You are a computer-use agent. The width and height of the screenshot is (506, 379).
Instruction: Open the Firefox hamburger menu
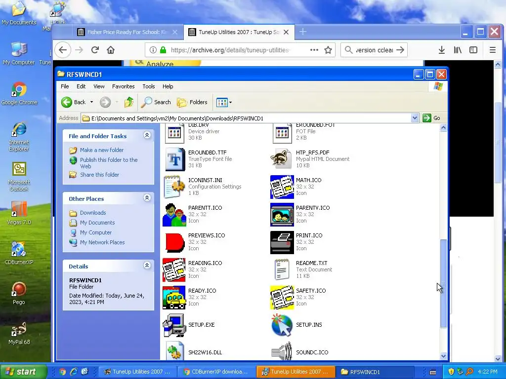tap(493, 50)
